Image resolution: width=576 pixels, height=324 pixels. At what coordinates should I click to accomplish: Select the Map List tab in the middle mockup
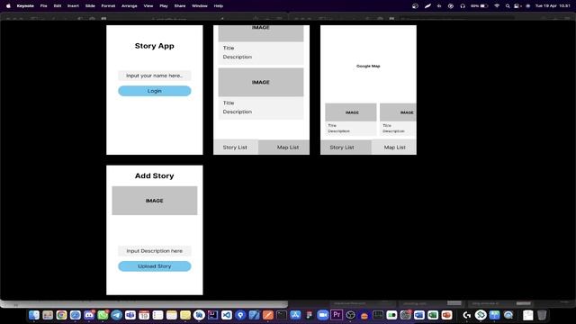pyautogui.click(x=284, y=148)
